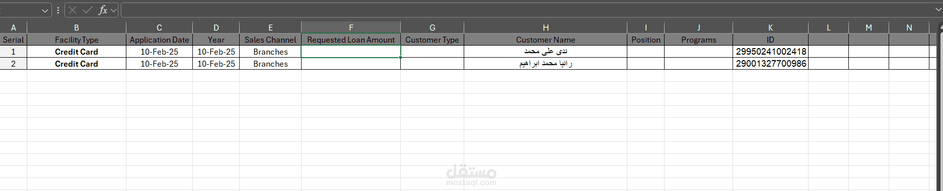
Task: Select column B header
Action: pyautogui.click(x=77, y=28)
